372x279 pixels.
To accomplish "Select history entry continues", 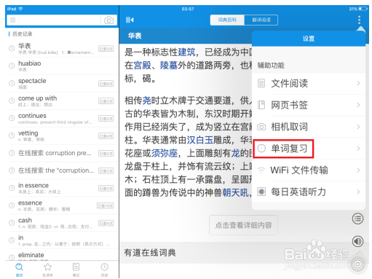I will (x=62, y=118).
